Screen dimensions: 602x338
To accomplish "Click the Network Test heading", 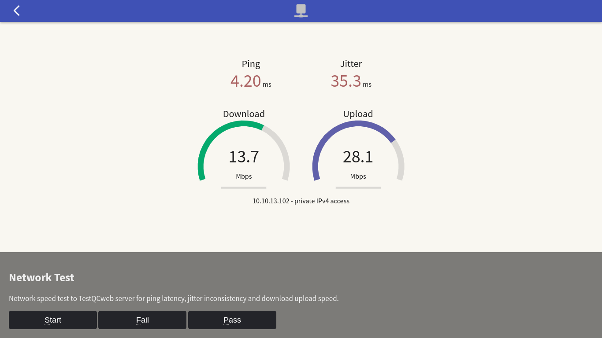I will (41, 278).
